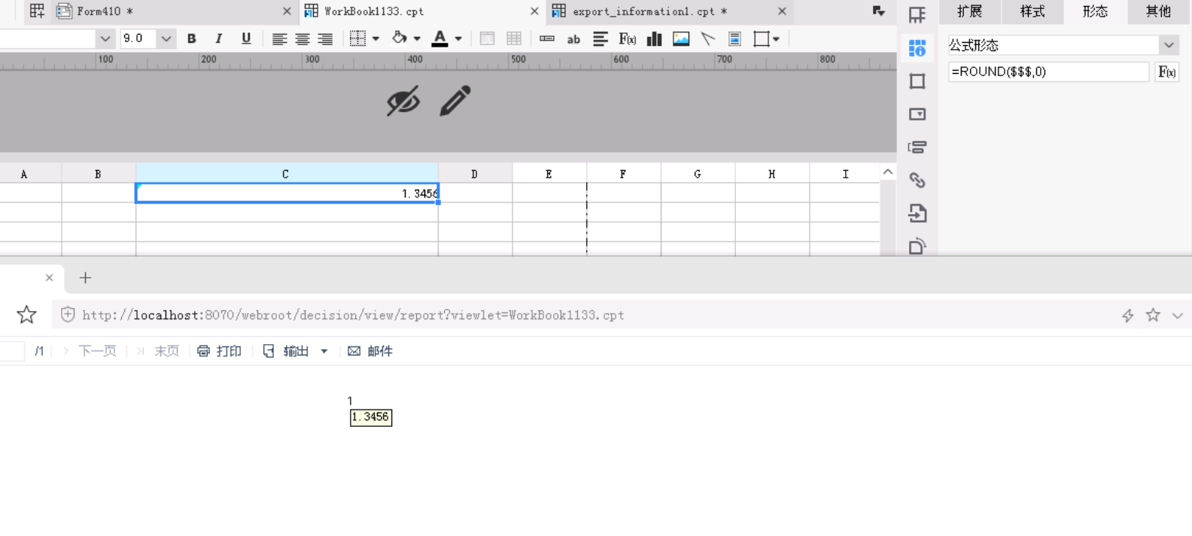
Task: Open fill color dropdown arrow
Action: tap(417, 38)
